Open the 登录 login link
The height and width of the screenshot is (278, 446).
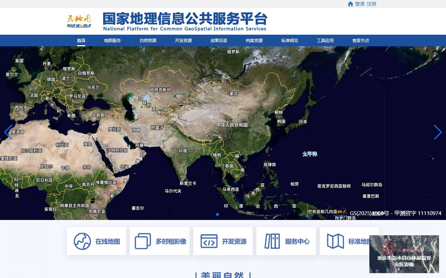point(360,4)
